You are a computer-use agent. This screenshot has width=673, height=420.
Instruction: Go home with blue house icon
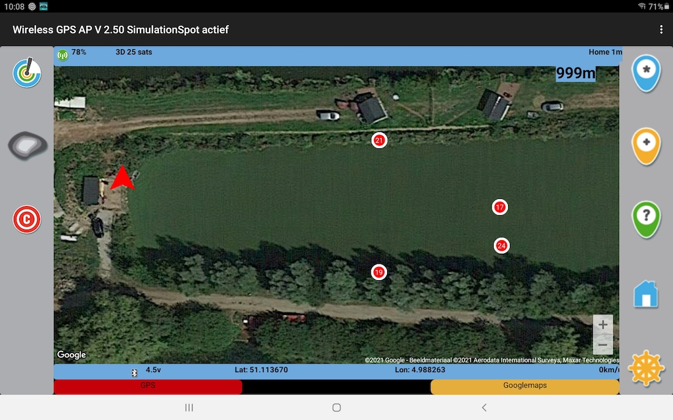pos(646,294)
